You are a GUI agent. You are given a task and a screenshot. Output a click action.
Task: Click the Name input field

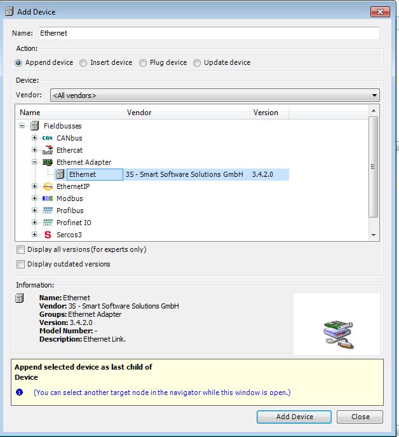(x=209, y=33)
